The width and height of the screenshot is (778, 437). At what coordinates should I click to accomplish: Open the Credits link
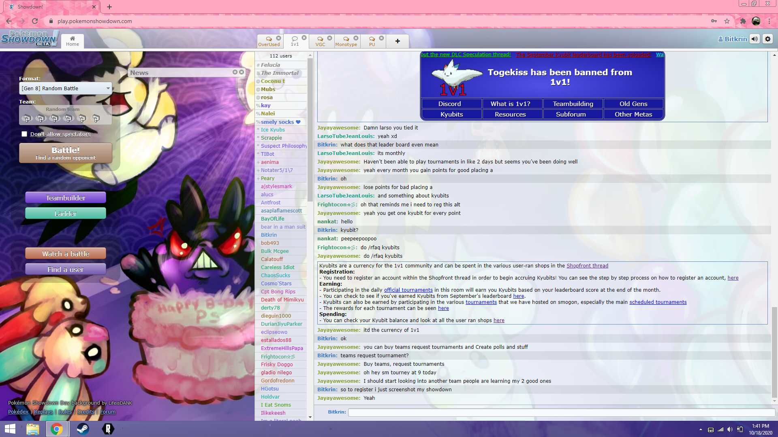(x=86, y=412)
